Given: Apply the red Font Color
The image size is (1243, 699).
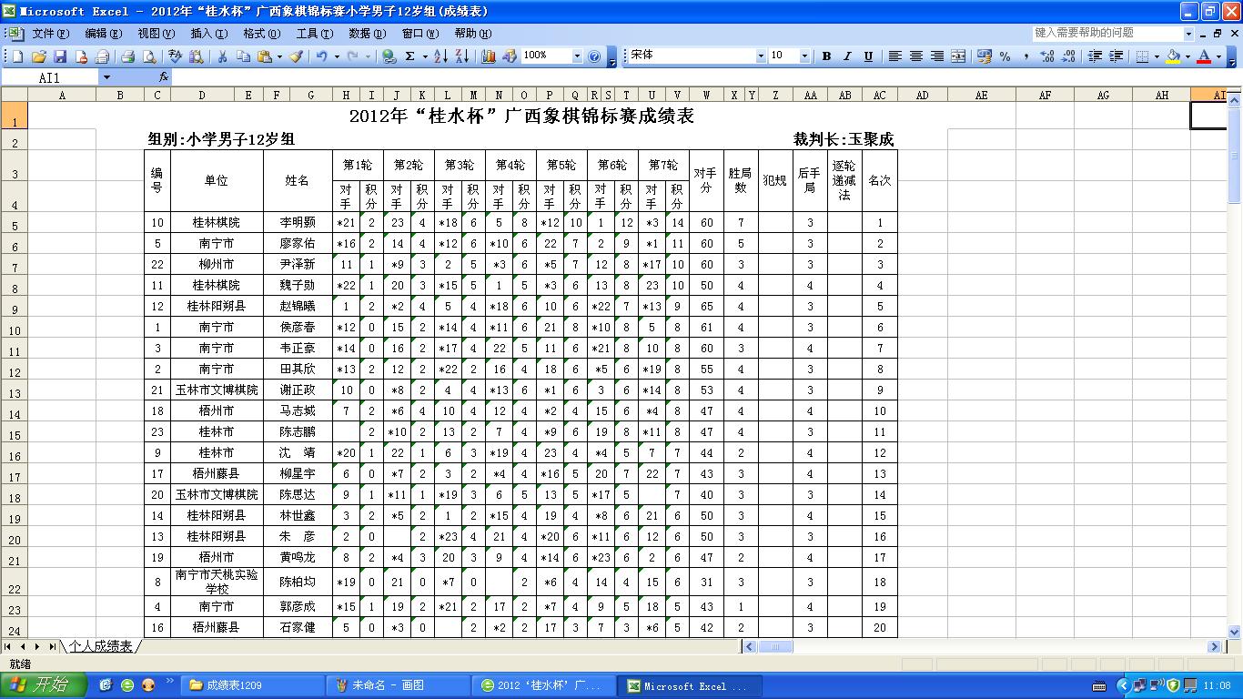Looking at the screenshot, I should (x=1204, y=56).
